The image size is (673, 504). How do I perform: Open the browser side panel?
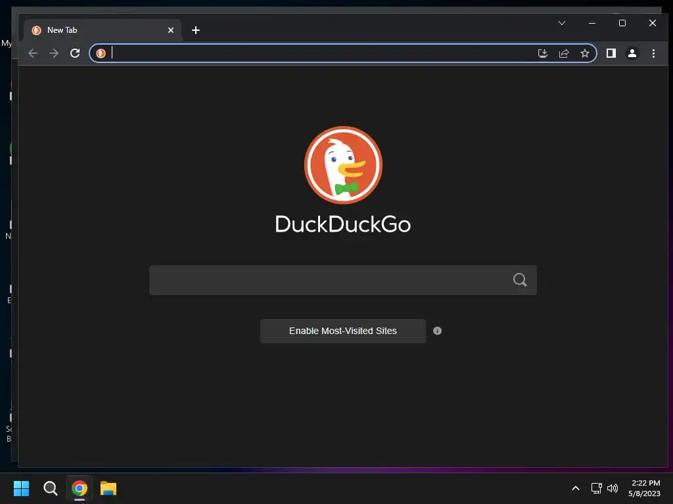pos(611,53)
